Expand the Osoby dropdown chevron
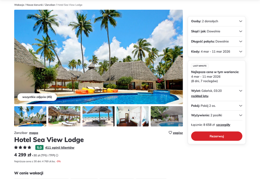 point(240,21)
